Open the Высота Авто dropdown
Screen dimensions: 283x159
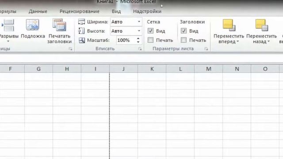pos(139,31)
